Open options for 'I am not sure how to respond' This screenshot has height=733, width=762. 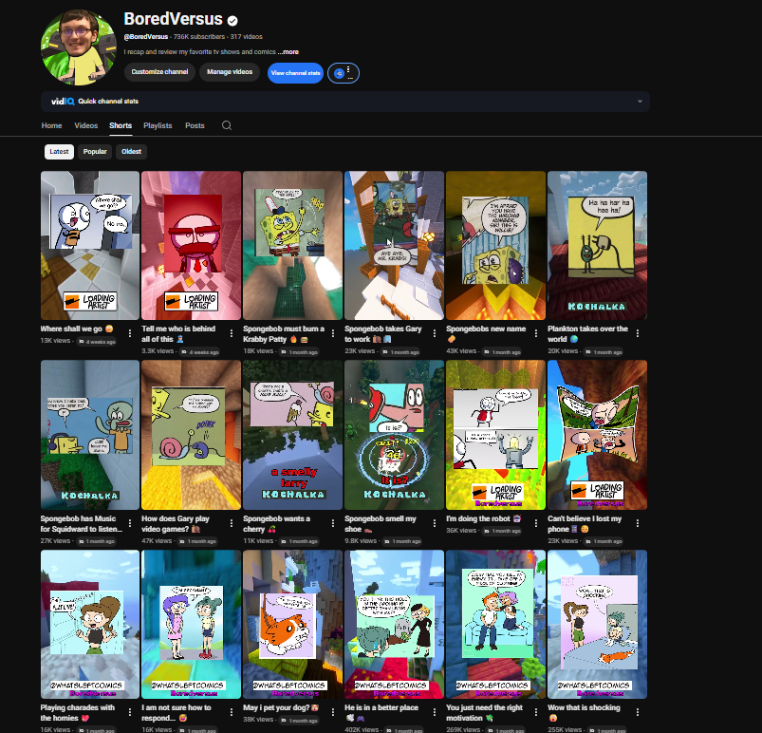click(232, 712)
